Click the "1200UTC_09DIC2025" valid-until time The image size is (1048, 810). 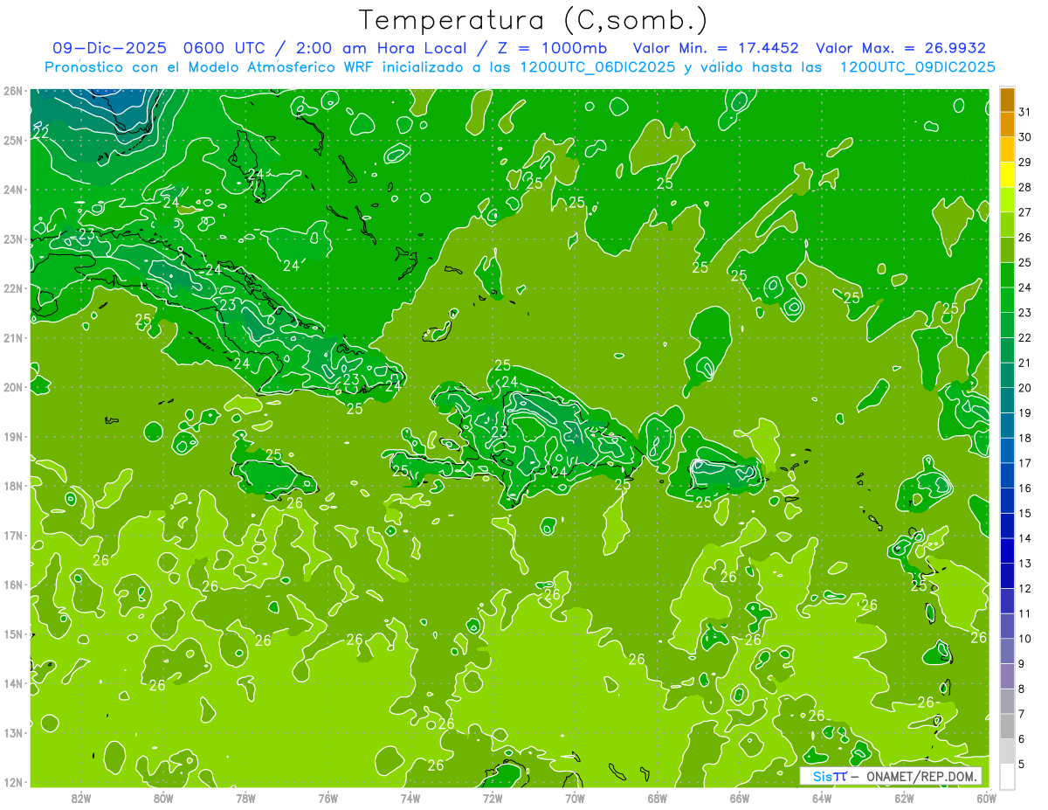(917, 67)
